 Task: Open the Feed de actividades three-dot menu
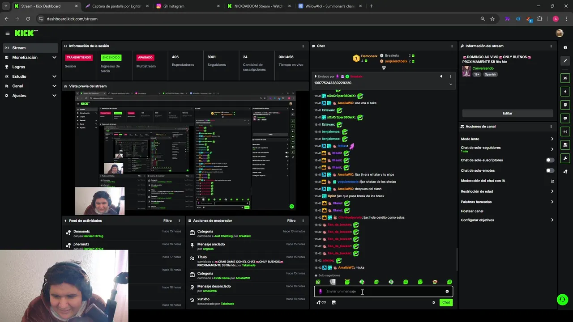(x=179, y=220)
